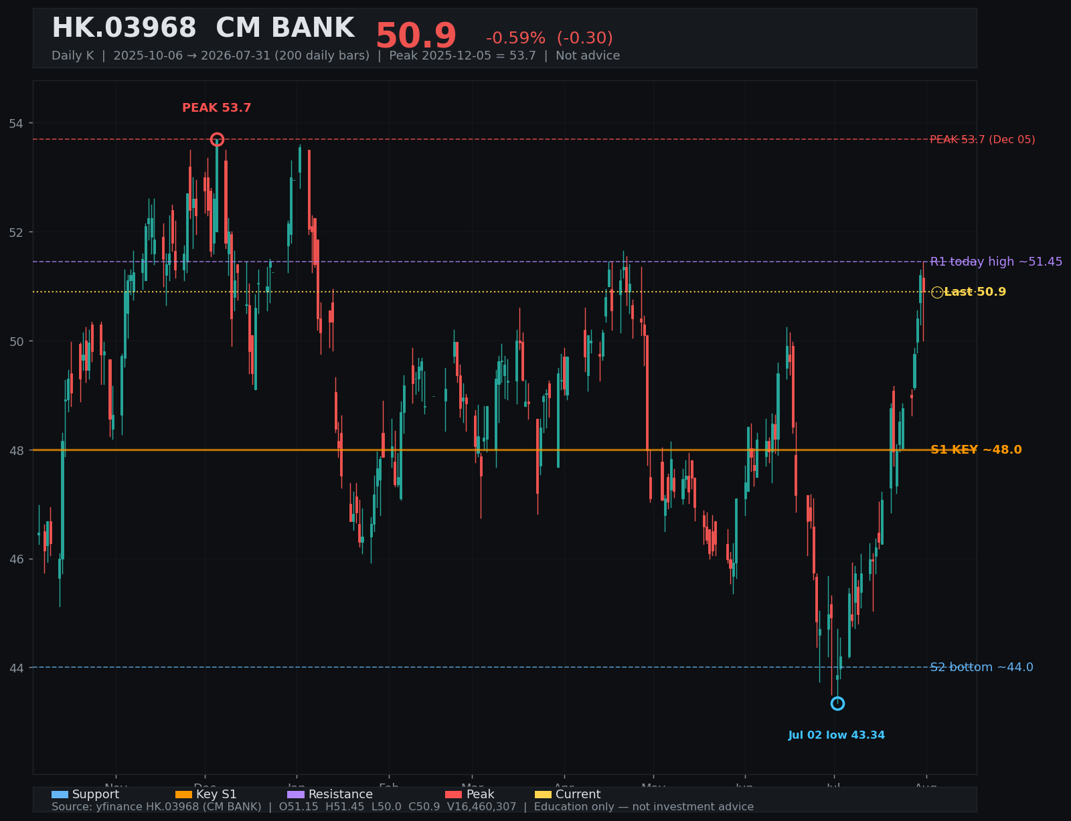Screen dimensions: 1071x821
Task: Select the y-axis tick label 52
Action: 16,232
